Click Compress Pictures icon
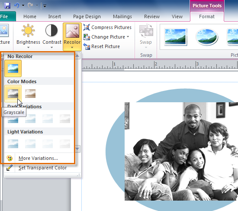Image resolution: width=238 pixels, height=211 pixels. pos(87,27)
